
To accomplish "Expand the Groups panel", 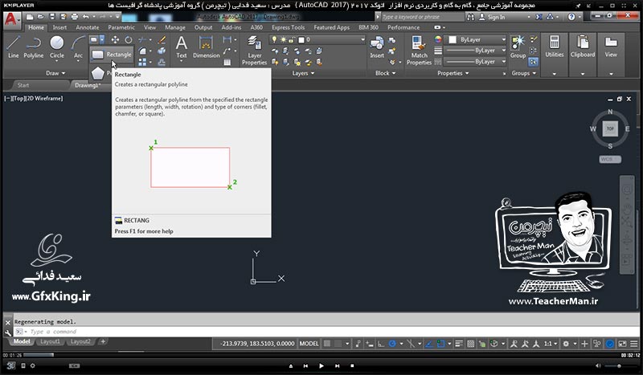I will pos(524,73).
